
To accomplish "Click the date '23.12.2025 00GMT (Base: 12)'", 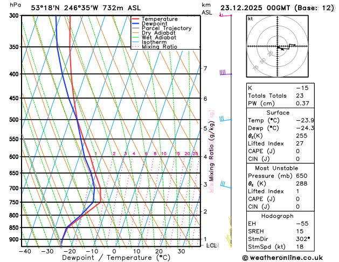I will pyautogui.click(x=277, y=8).
